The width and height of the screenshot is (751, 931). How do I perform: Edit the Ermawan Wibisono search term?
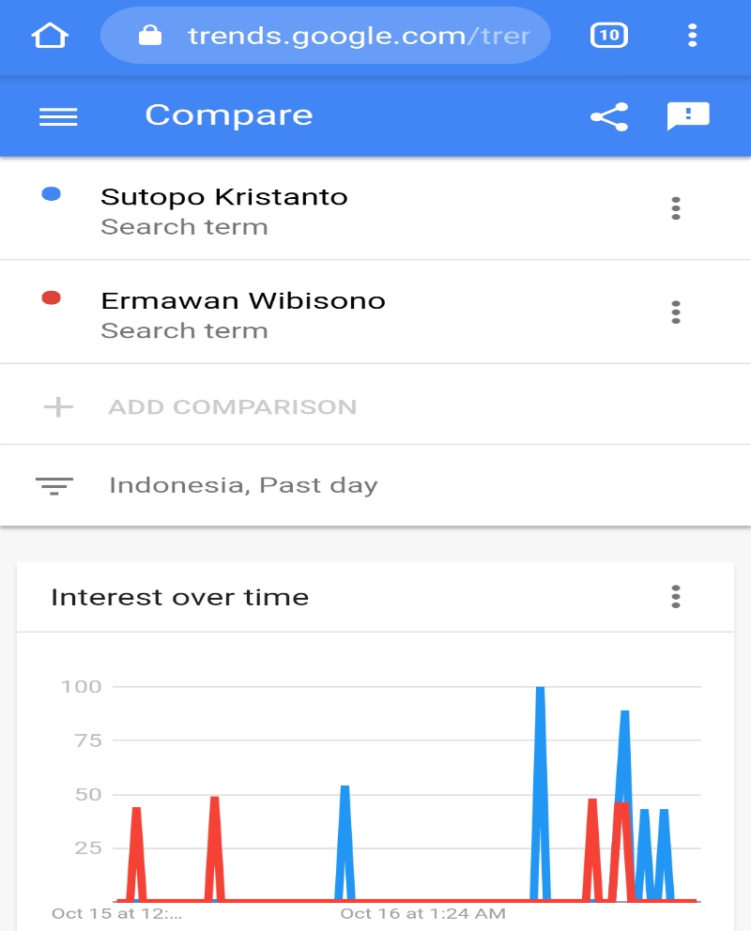click(242, 301)
